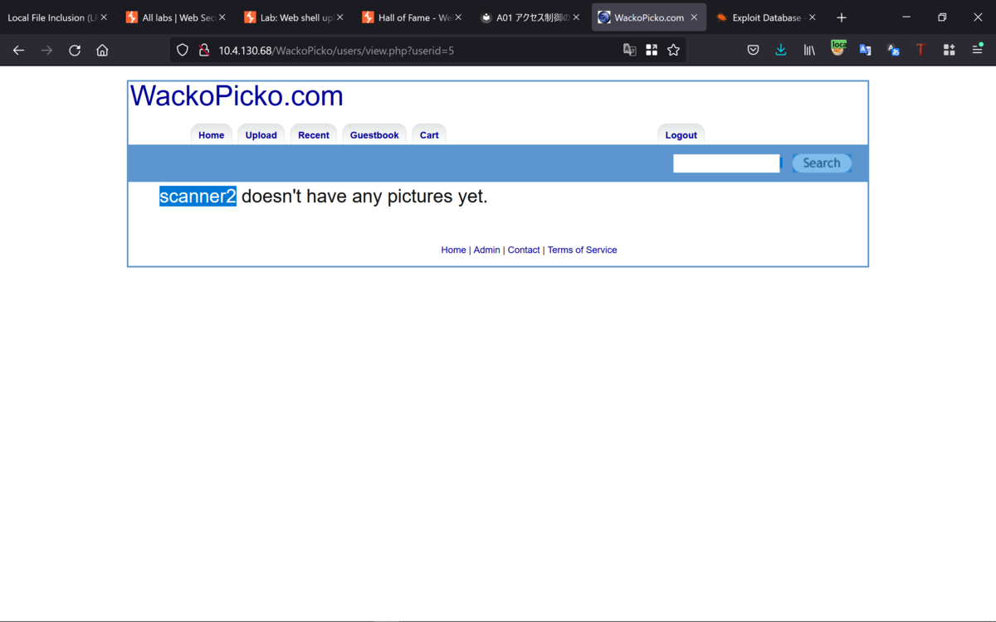The height and width of the screenshot is (622, 996).
Task: Close the WackoPicko.com tab
Action: point(694,17)
